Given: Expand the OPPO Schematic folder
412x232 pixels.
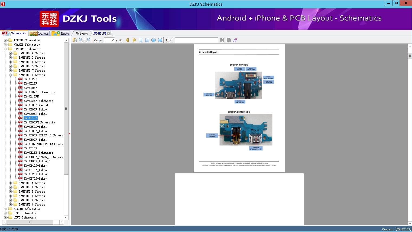Looking at the screenshot, I should [5, 213].
